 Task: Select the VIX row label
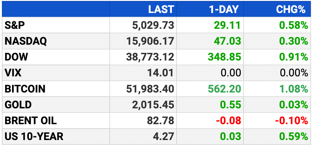(13, 73)
